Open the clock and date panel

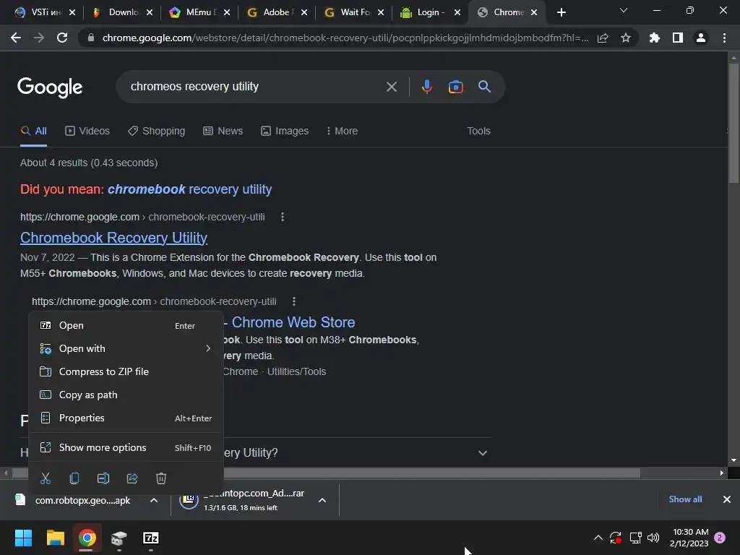click(689, 538)
